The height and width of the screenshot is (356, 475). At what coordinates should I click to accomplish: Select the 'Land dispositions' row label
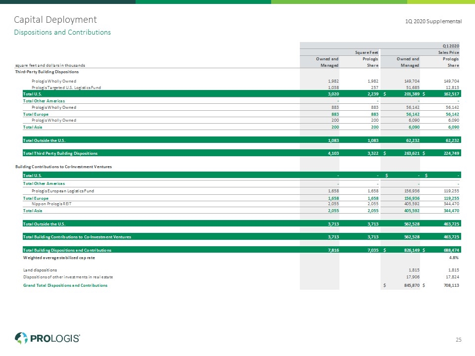(40, 270)
